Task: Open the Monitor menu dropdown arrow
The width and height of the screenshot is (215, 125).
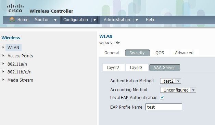Action: pos(55,20)
